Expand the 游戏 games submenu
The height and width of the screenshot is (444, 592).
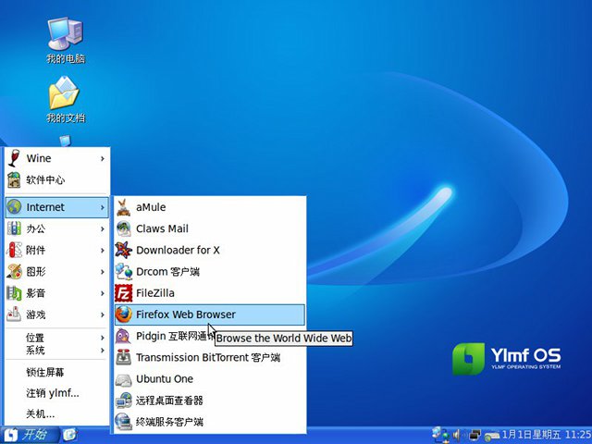tap(57, 314)
